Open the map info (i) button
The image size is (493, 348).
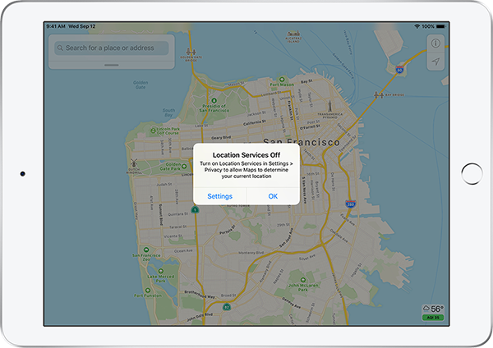435,43
